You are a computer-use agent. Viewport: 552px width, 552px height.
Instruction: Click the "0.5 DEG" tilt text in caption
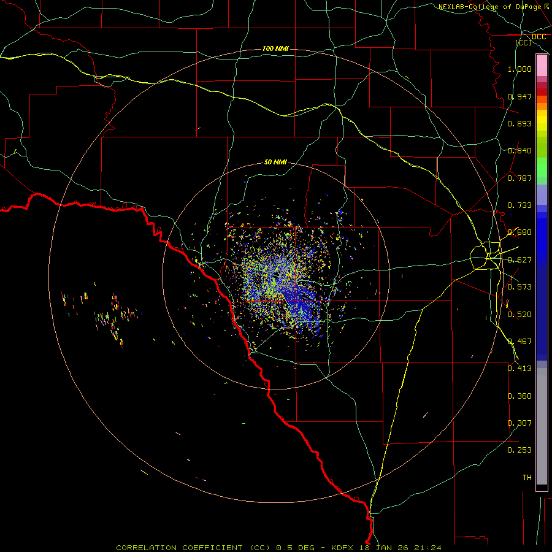tap(296, 548)
